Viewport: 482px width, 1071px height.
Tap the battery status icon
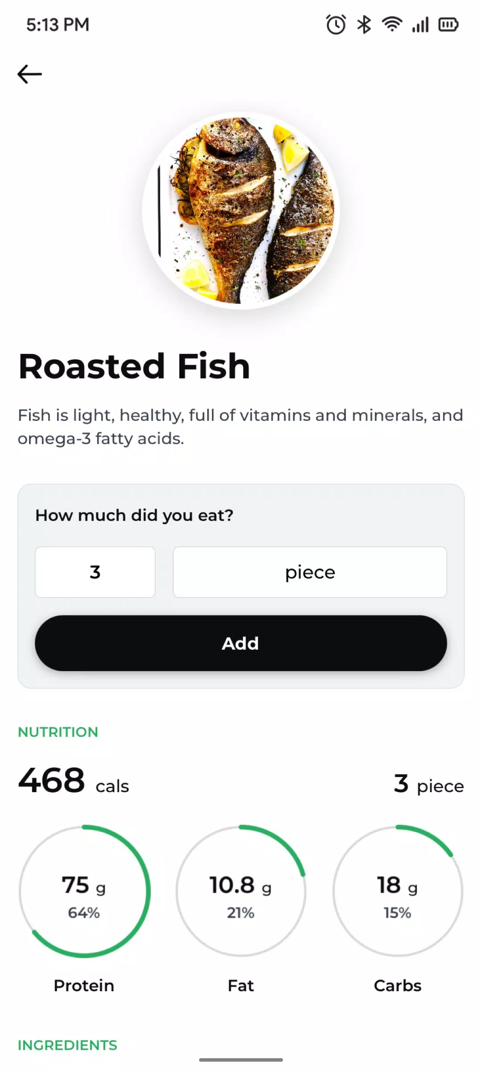(448, 25)
